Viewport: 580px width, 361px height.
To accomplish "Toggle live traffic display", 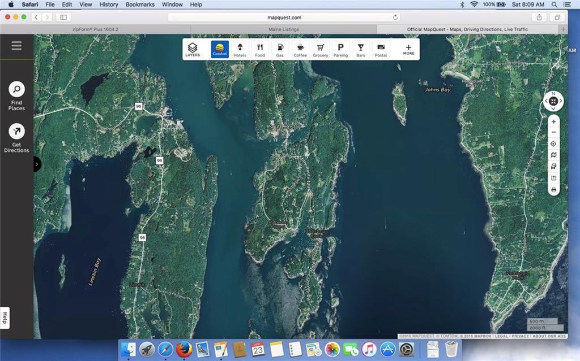I will click(x=553, y=167).
